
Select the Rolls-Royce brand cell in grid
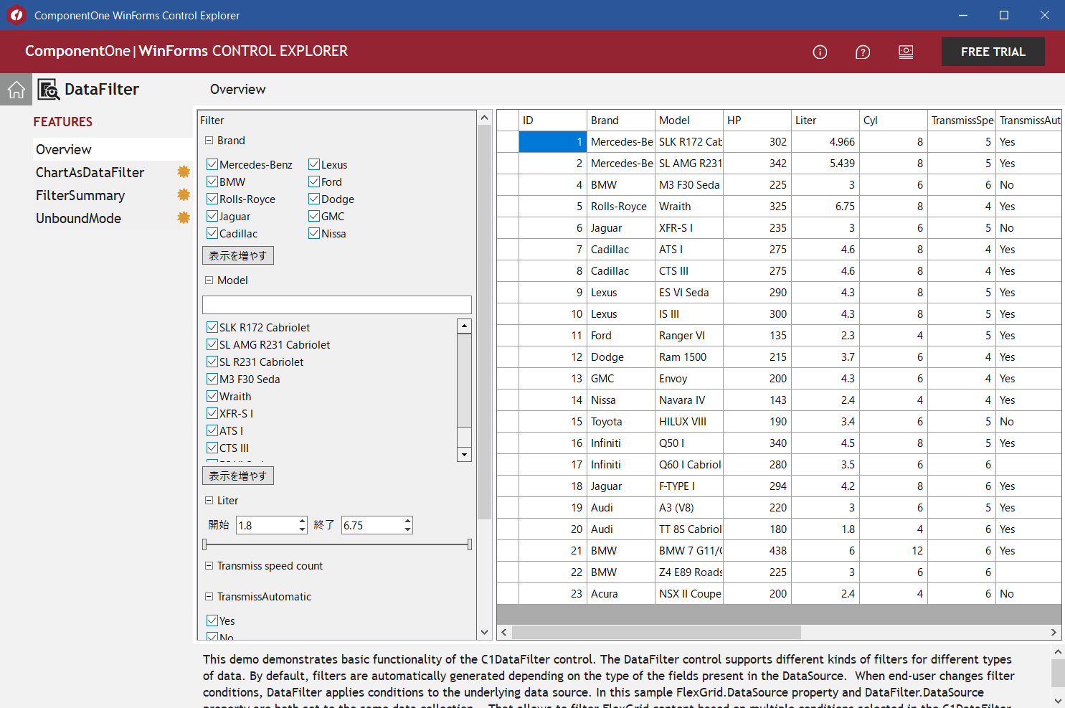[621, 207]
